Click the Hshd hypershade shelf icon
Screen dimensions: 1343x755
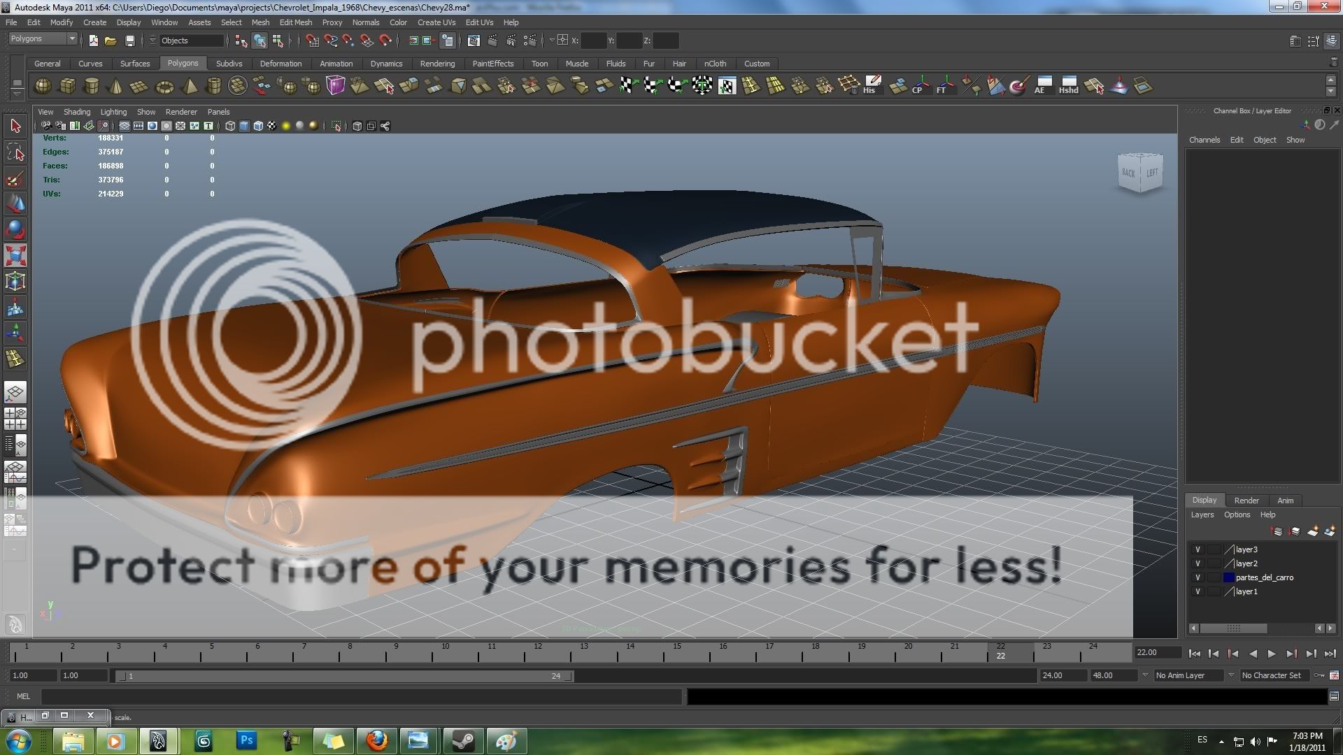tap(1068, 86)
